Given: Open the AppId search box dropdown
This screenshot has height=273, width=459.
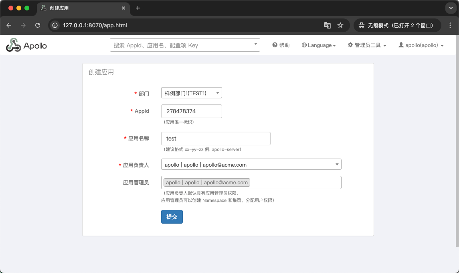Looking at the screenshot, I should 256,45.
